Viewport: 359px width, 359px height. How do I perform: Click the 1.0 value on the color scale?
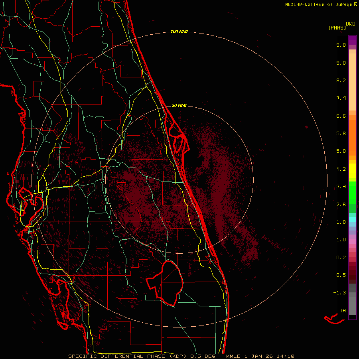tap(341, 240)
